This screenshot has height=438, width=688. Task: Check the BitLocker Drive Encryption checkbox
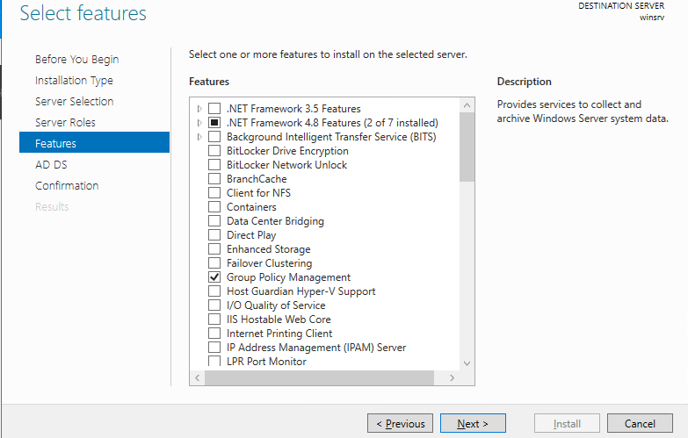(x=214, y=151)
